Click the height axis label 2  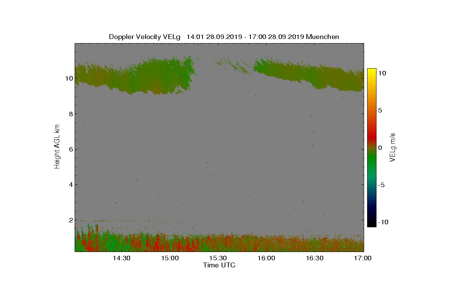[70, 220]
